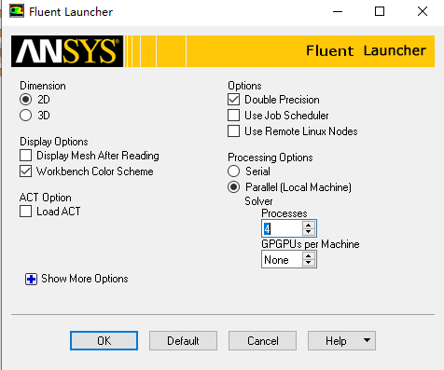444x370 pixels.
Task: Click the Show More Options label
Action: (x=85, y=279)
